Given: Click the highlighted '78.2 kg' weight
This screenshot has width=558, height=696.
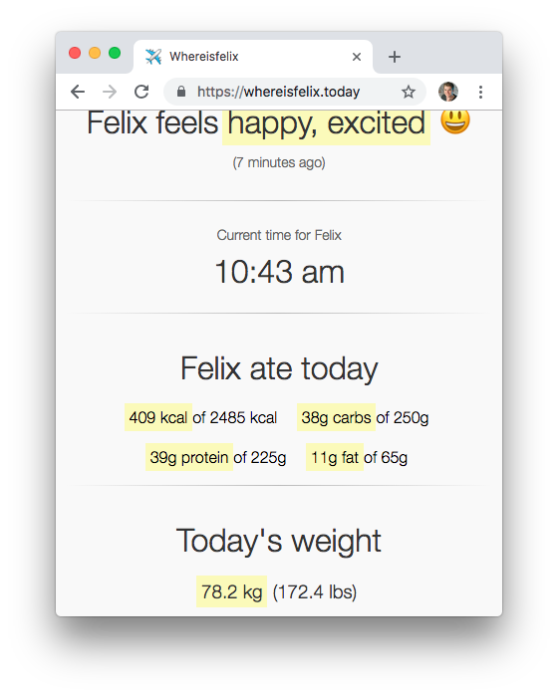Looking at the screenshot, I should 231,591.
